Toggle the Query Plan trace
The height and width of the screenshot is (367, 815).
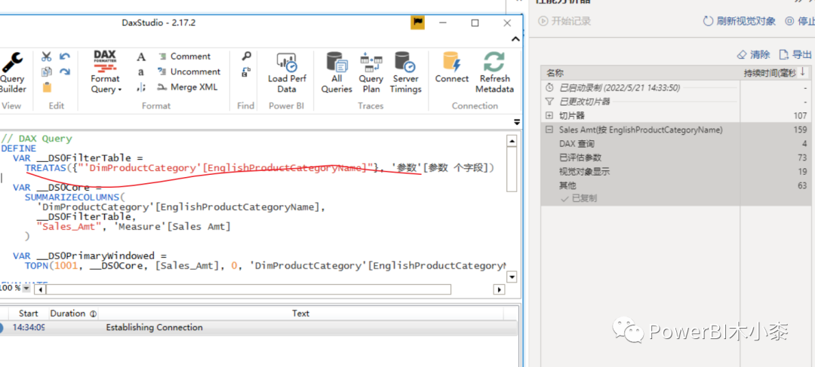pyautogui.click(x=371, y=72)
